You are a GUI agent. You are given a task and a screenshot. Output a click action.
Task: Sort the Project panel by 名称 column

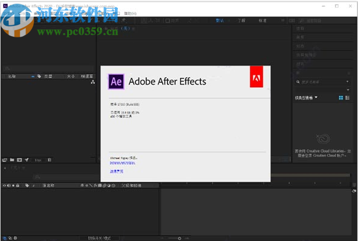pos(12,77)
